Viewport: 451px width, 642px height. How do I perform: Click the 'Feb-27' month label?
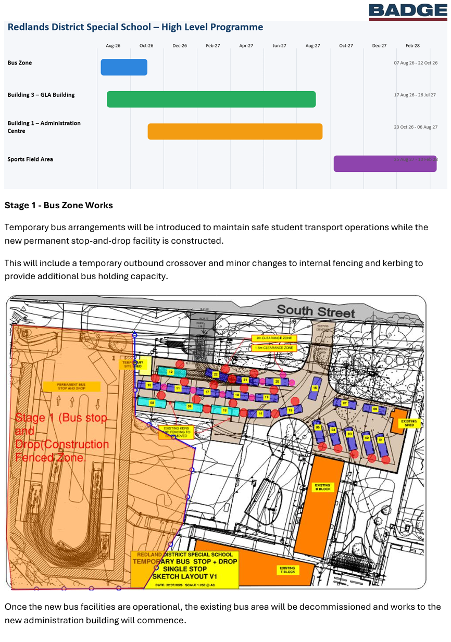pyautogui.click(x=213, y=46)
